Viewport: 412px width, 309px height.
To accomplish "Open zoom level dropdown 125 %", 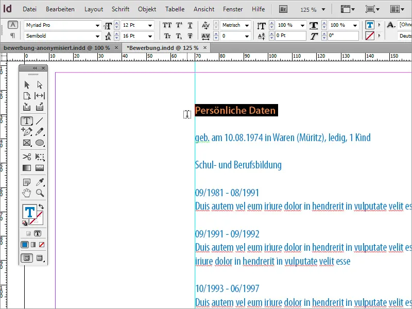I will [x=323, y=10].
